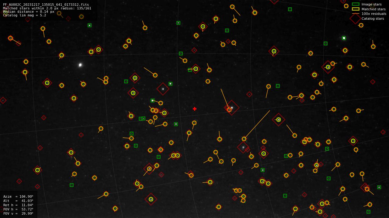Click the bright unmarked white star
This screenshot has height=218, width=389.
80,65
